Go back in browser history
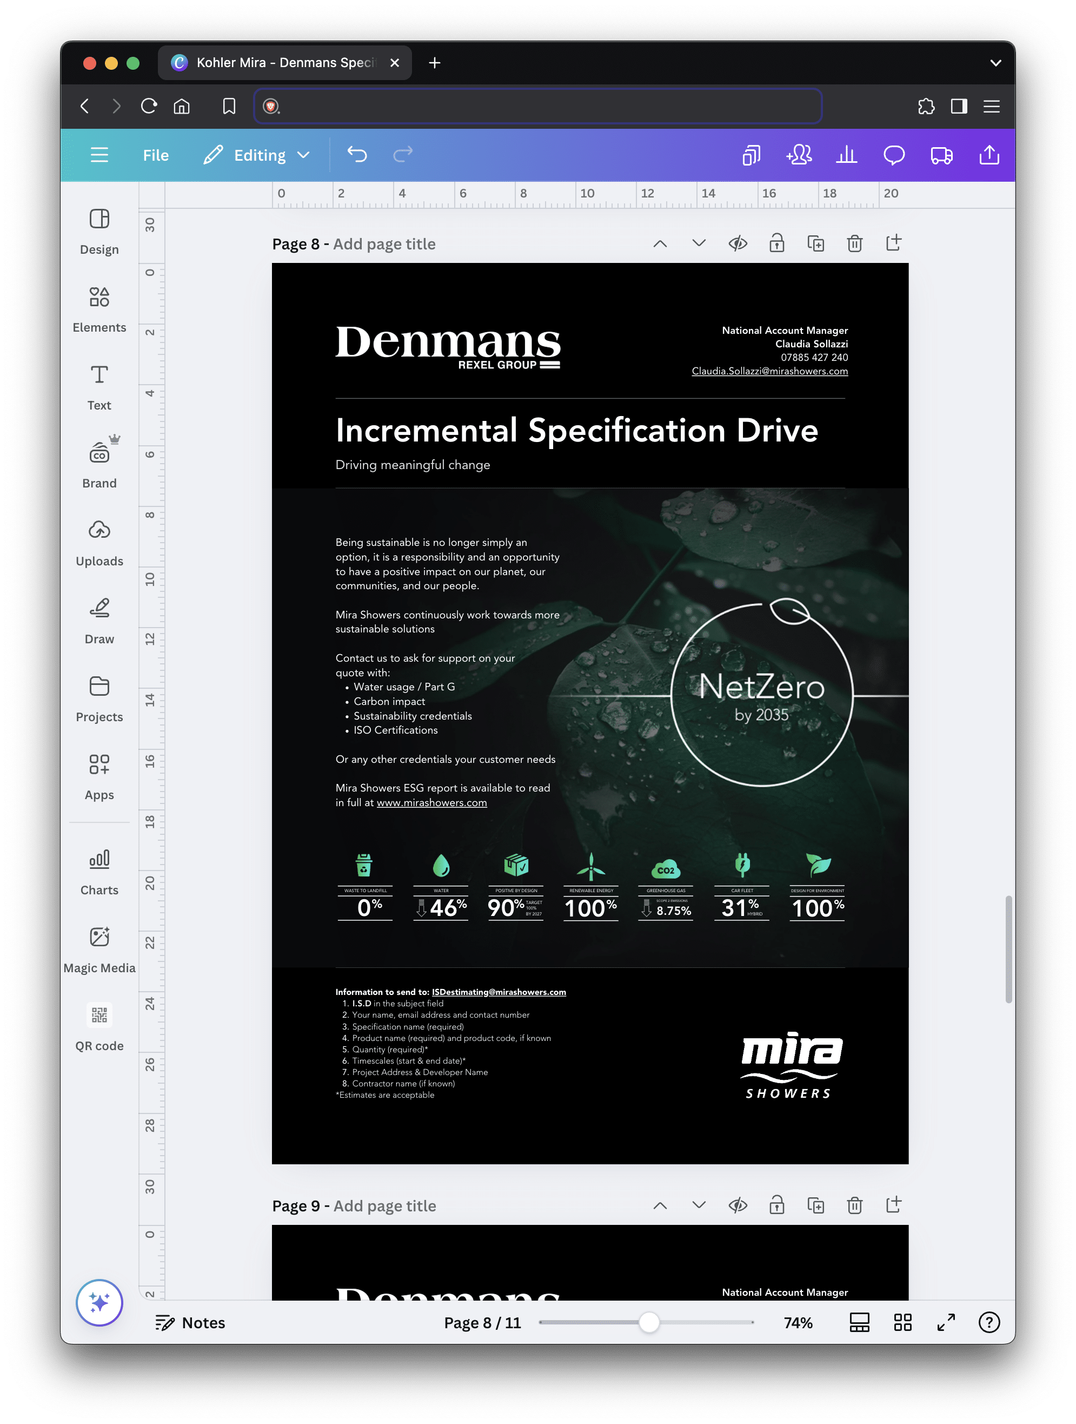 tap(84, 106)
